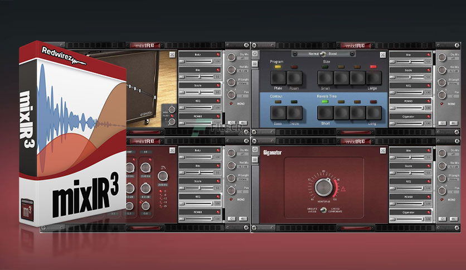Flip the Normal/Boost switch
Viewport: 466px width, 270px height.
[x=322, y=54]
